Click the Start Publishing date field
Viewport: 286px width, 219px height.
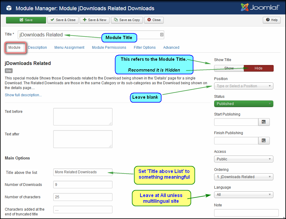(236, 122)
